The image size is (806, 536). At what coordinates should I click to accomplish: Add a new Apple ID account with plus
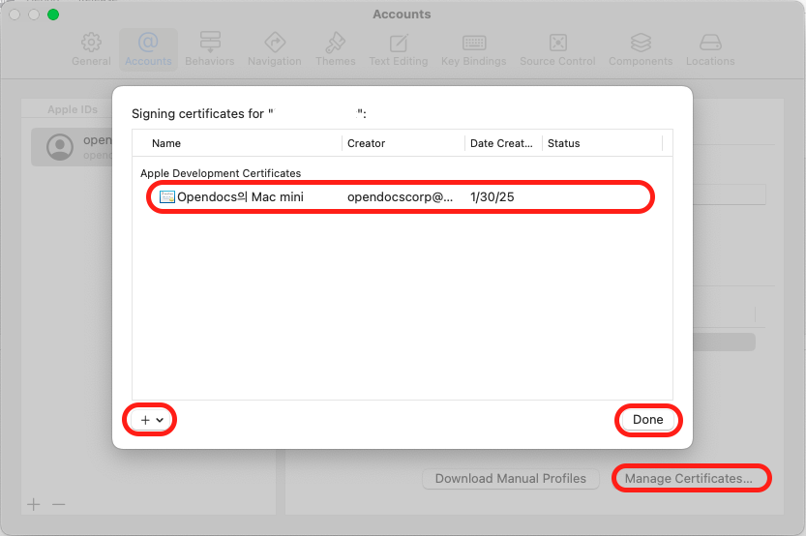tap(34, 504)
